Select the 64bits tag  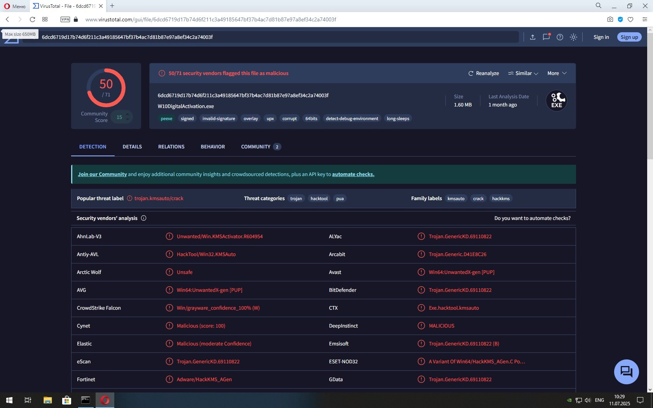click(x=311, y=119)
